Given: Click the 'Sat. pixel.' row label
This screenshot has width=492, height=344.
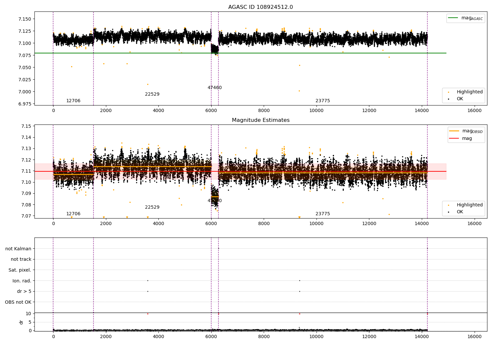Looking at the screenshot, I should [x=20, y=270].
